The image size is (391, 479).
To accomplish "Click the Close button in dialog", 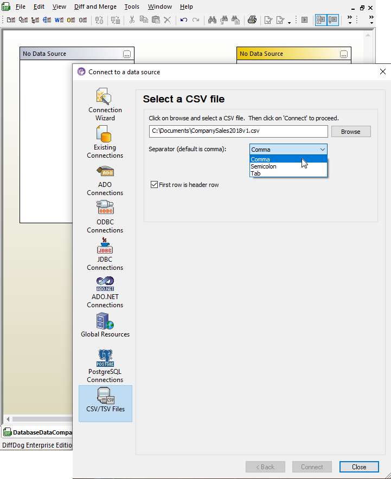I will tap(359, 467).
